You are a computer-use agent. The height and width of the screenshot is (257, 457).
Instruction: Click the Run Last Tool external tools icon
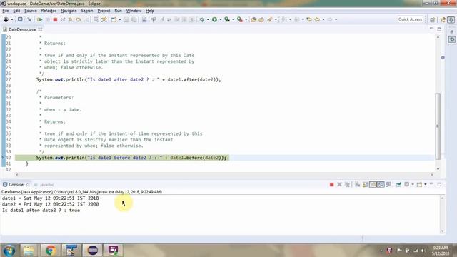coord(240,19)
